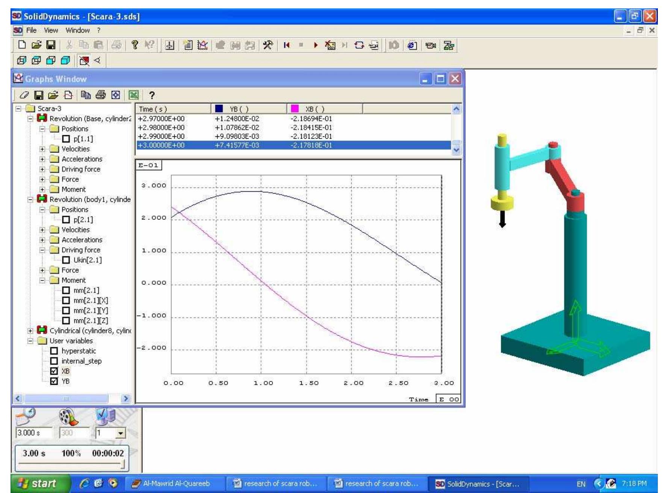Click the hammer and wrench tools icon
The width and height of the screenshot is (665, 493).
click(268, 45)
